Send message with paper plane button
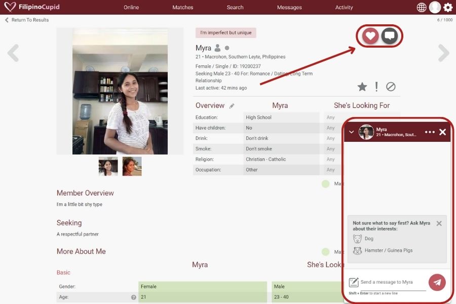 tap(437, 282)
